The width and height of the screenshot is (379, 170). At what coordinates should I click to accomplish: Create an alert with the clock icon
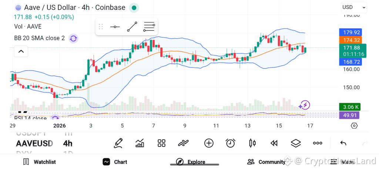pos(231,143)
